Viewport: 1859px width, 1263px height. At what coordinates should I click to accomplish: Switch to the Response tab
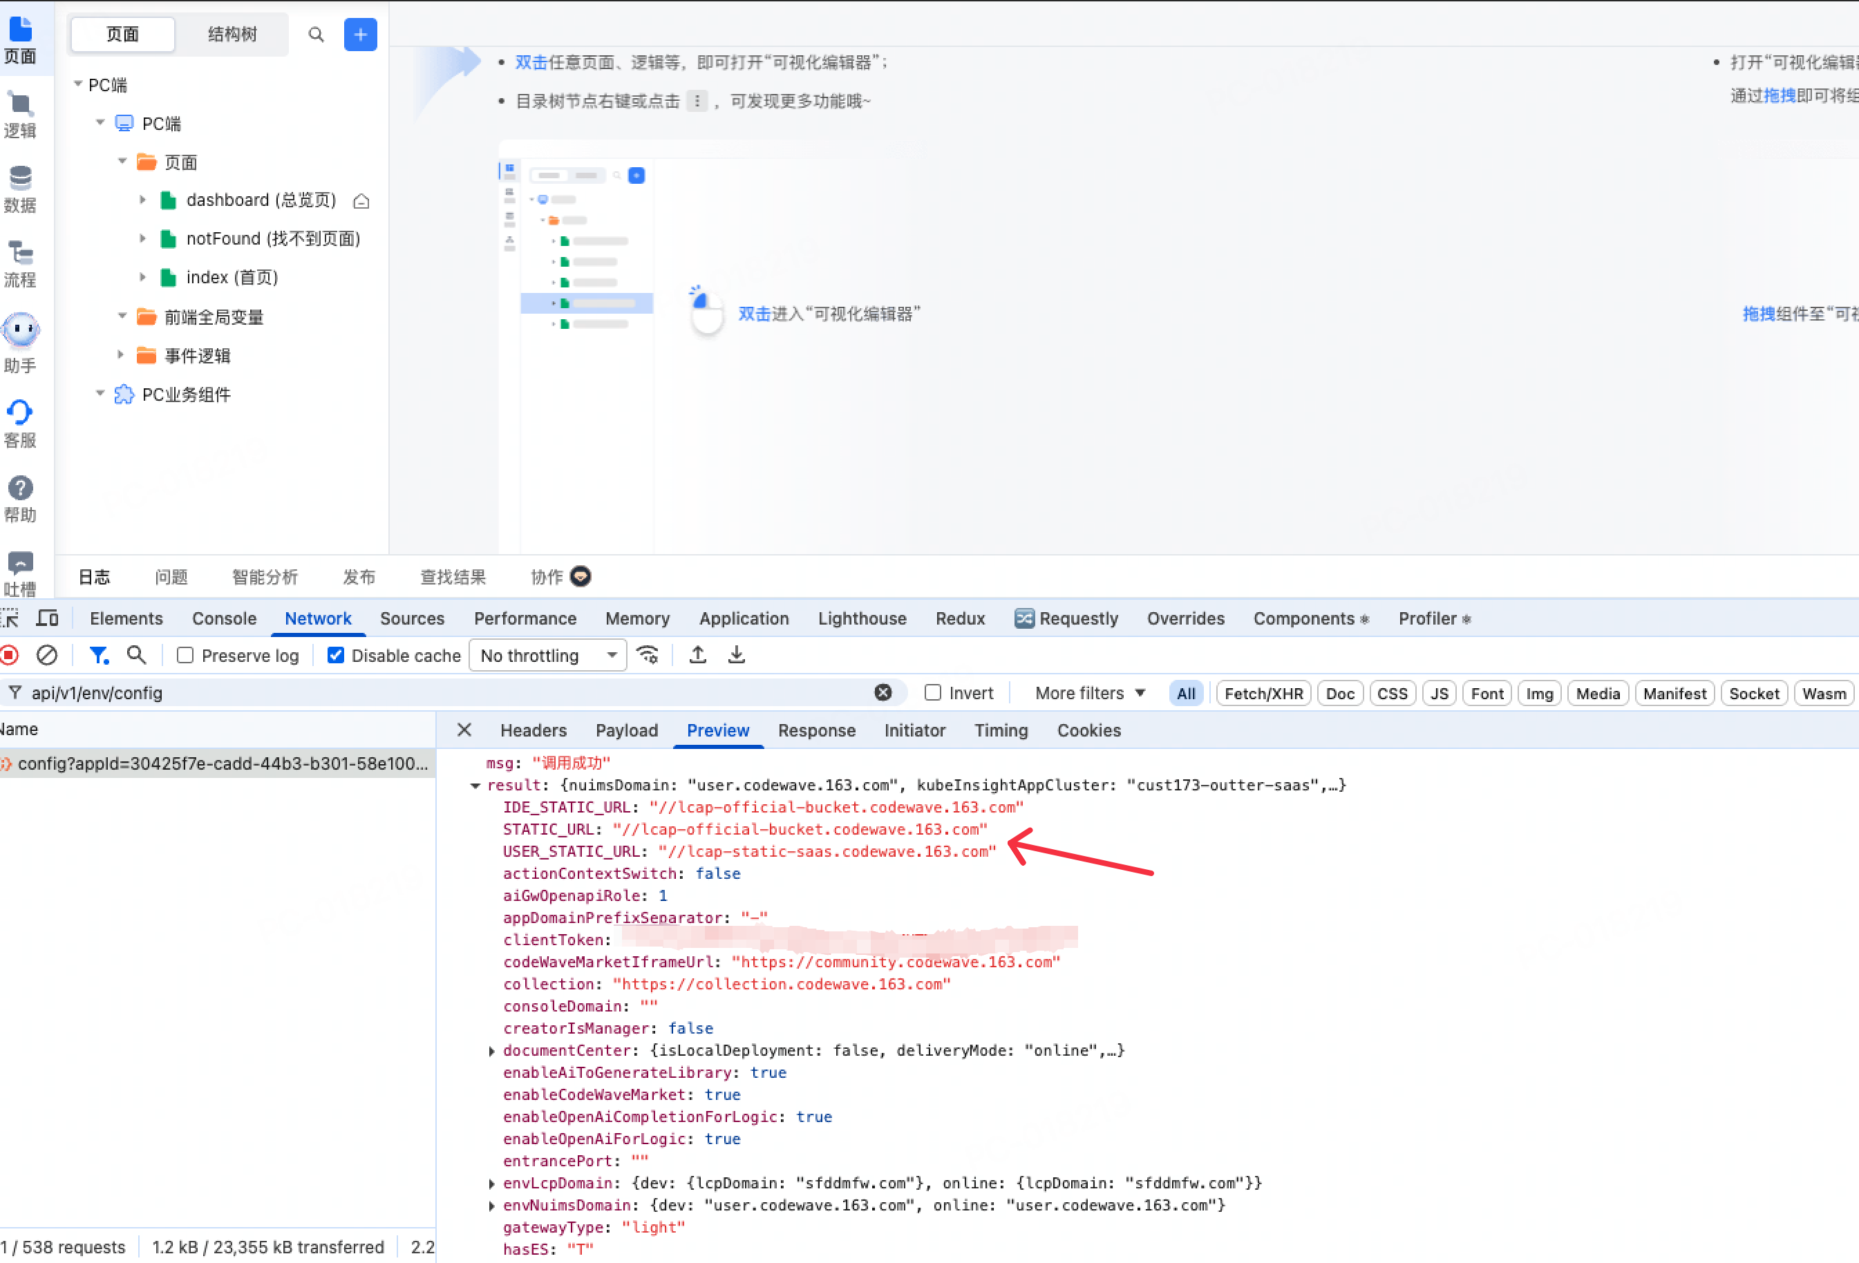point(816,730)
